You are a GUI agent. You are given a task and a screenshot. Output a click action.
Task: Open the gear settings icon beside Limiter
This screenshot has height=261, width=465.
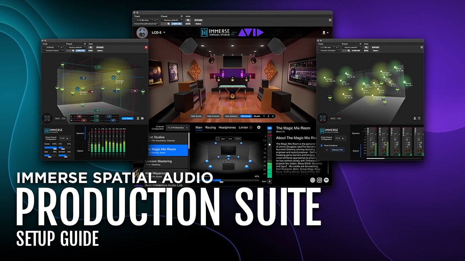pyautogui.click(x=259, y=127)
